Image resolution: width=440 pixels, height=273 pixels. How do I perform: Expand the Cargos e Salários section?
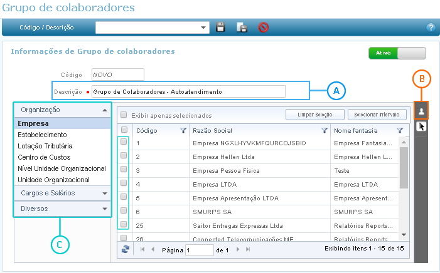(x=62, y=193)
